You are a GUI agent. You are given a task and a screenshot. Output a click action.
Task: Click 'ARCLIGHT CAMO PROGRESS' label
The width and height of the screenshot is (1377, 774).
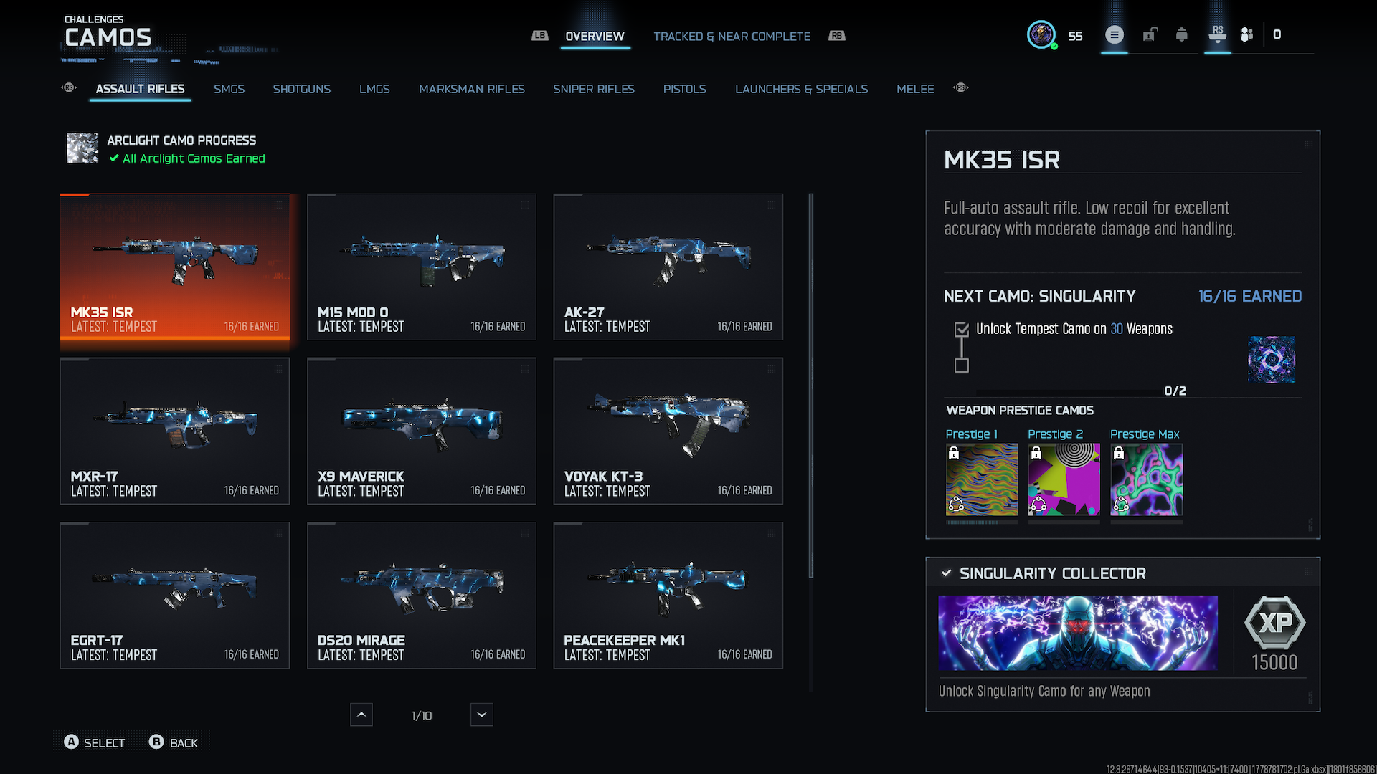(181, 140)
